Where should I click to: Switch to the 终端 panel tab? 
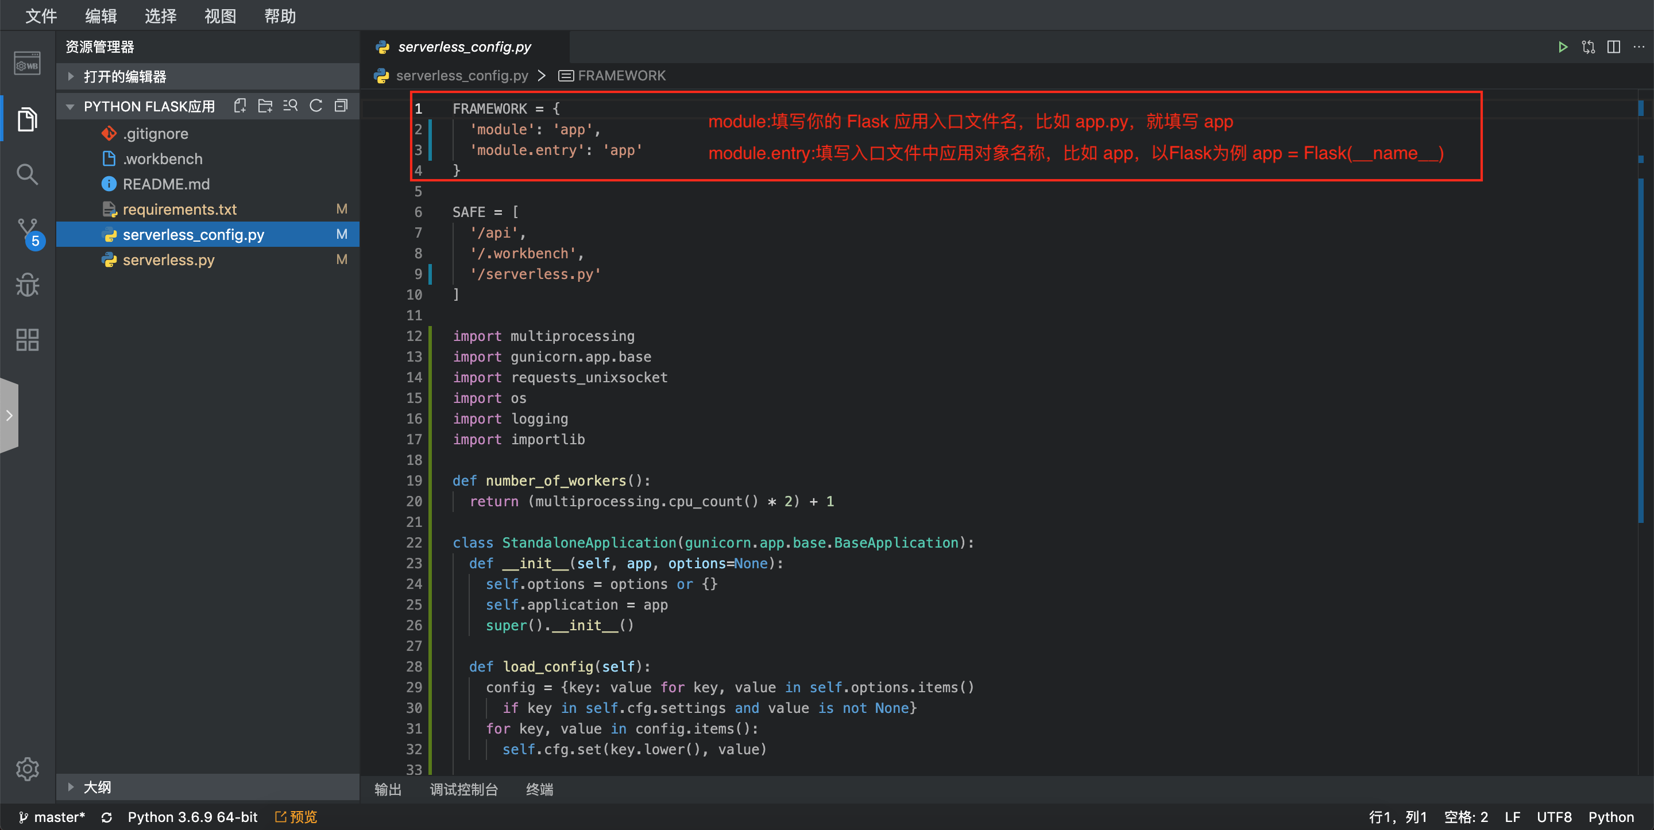click(539, 790)
